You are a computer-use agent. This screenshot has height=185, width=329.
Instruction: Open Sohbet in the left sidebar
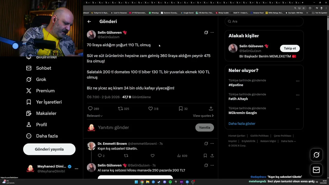(39, 68)
